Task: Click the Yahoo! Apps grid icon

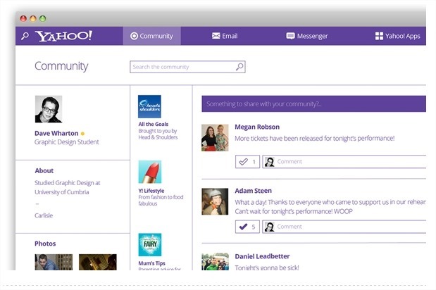Action: click(x=379, y=36)
